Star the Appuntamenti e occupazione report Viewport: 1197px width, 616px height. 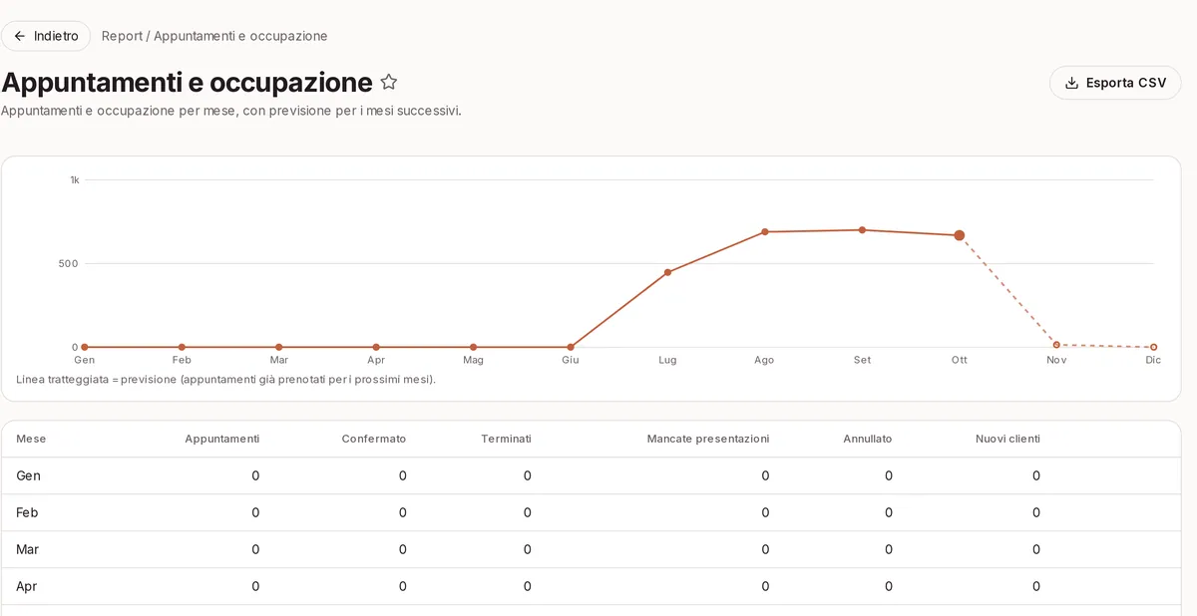click(389, 83)
